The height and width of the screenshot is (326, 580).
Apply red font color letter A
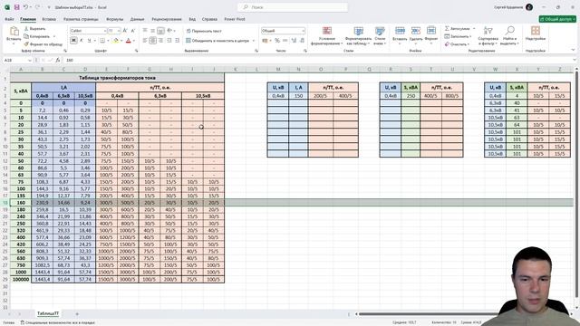point(129,41)
